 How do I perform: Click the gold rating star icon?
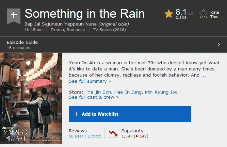[x=169, y=14]
